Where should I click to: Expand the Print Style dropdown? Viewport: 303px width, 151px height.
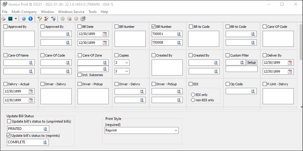tap(176, 131)
